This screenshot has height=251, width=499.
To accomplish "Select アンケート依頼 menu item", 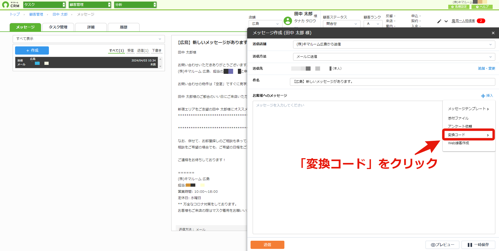I will (460, 127).
